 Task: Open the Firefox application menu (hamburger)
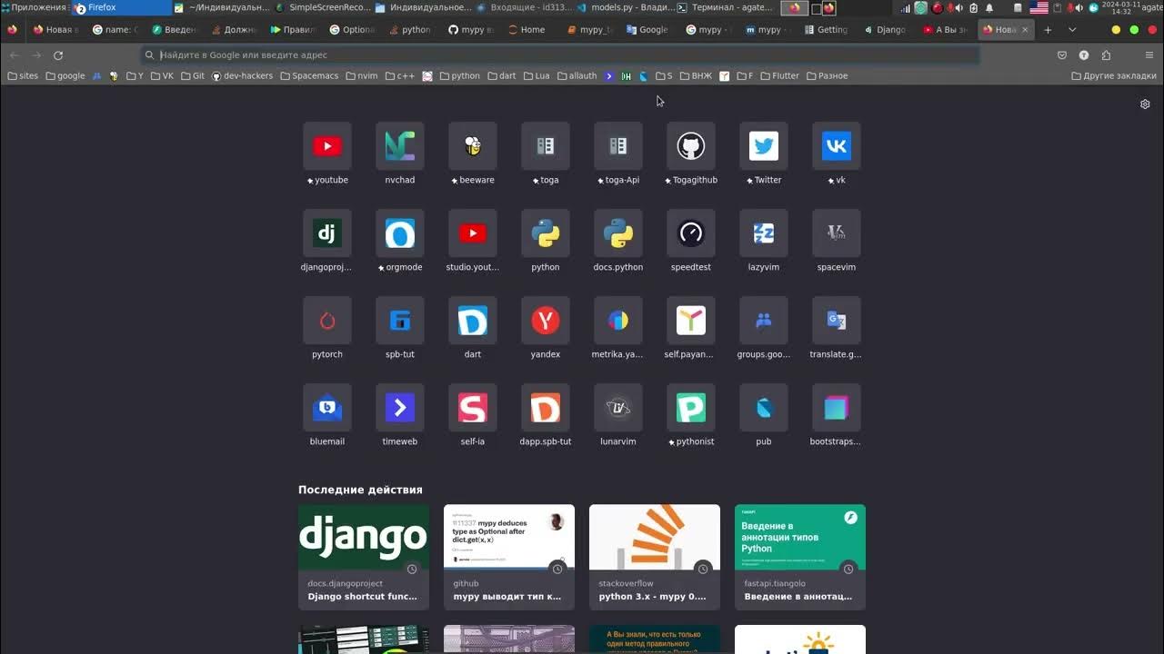coord(1149,55)
